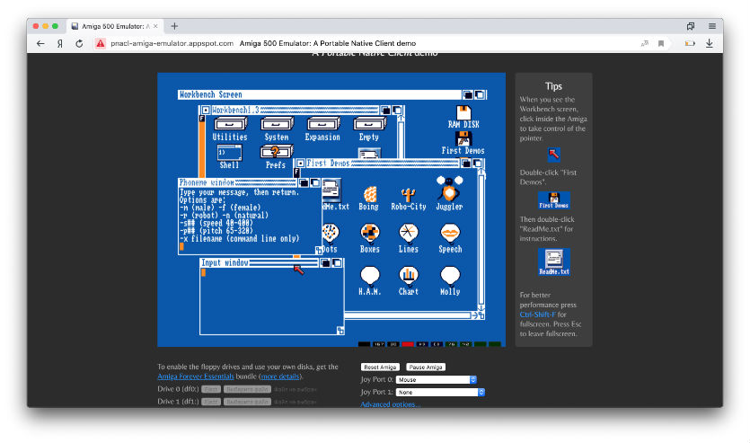Click the RAM DISK icon

pos(463,111)
